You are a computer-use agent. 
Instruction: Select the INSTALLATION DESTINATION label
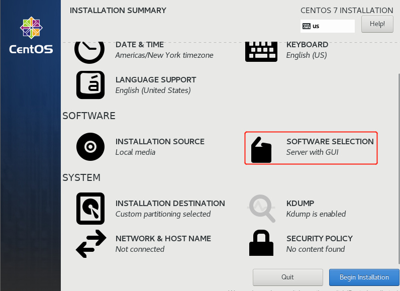tap(170, 203)
